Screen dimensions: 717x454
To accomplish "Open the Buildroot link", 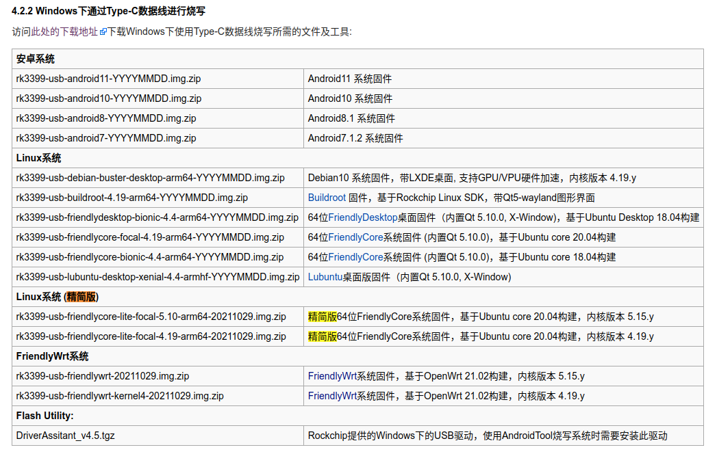I will [327, 198].
